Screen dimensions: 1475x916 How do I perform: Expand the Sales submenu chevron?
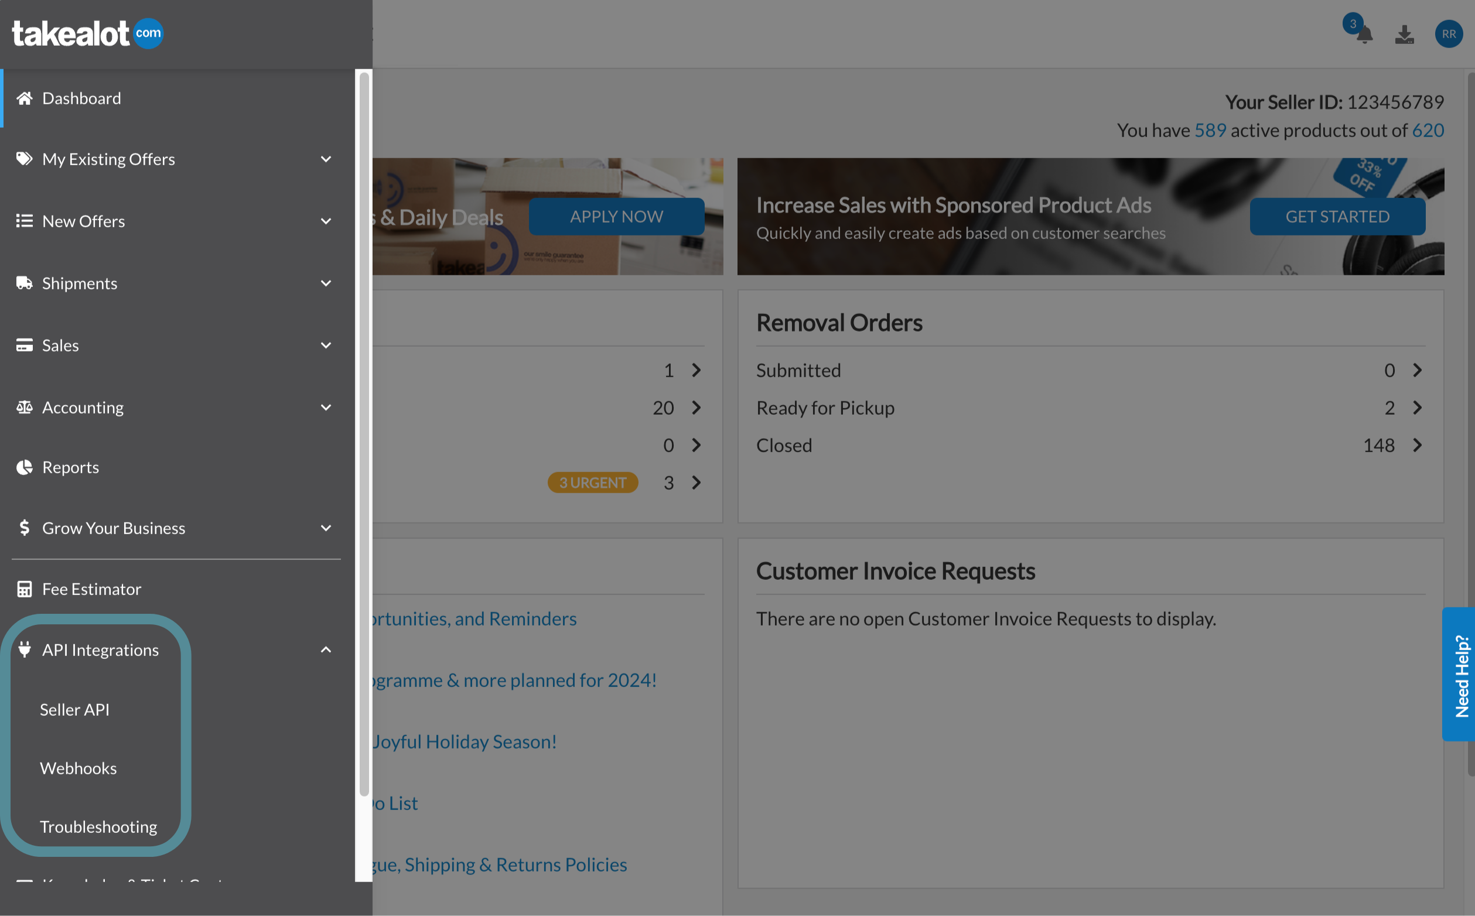pyautogui.click(x=326, y=346)
